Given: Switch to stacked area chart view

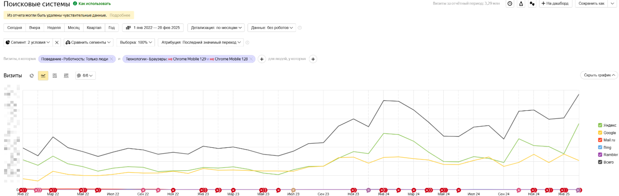Looking at the screenshot, I should [x=55, y=76].
